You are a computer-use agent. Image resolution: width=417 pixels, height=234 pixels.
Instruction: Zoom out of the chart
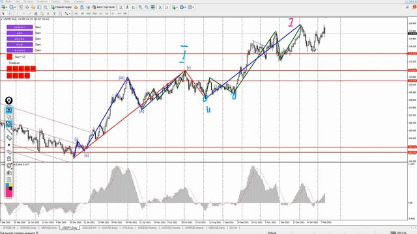pyautogui.click(x=147, y=7)
